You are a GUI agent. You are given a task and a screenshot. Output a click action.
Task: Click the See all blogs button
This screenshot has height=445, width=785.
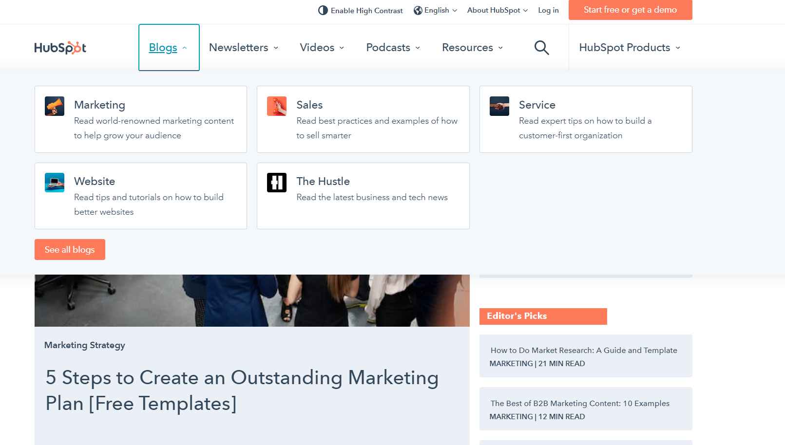pos(70,249)
